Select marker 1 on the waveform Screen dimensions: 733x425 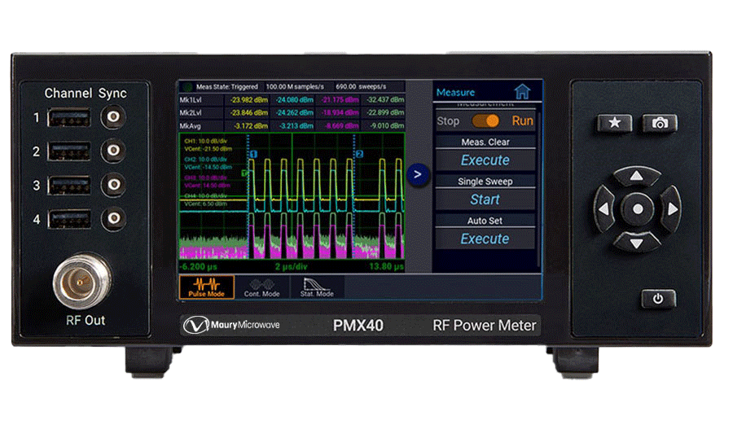pos(253,154)
